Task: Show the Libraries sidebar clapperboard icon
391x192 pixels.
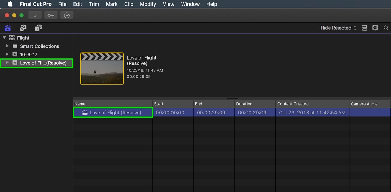Action: tap(7, 28)
